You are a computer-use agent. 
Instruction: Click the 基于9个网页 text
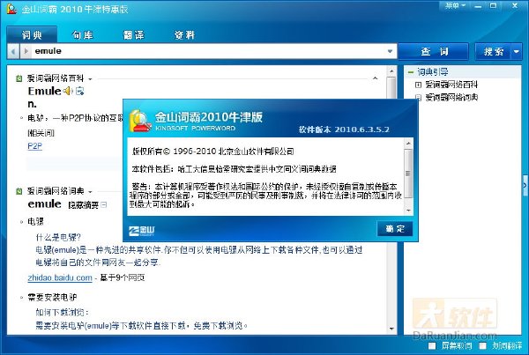[123, 277]
